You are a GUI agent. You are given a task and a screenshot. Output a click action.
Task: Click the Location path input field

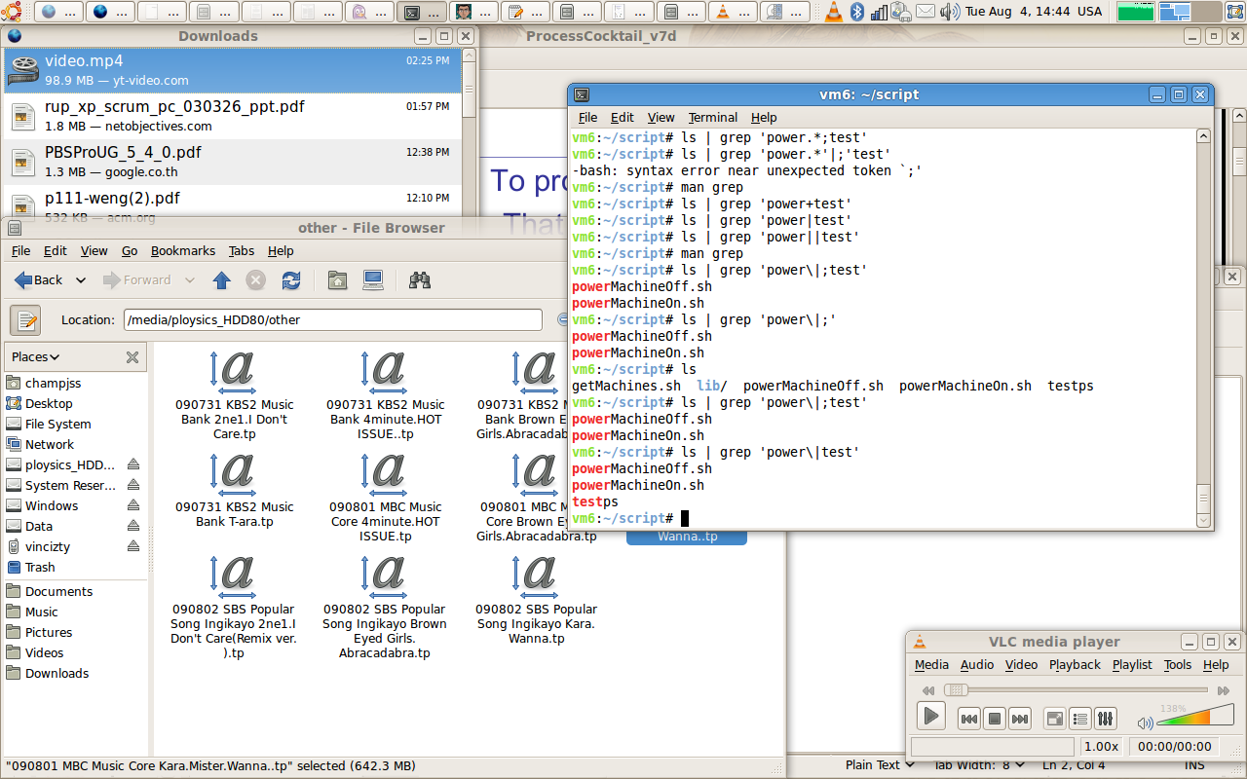point(332,319)
